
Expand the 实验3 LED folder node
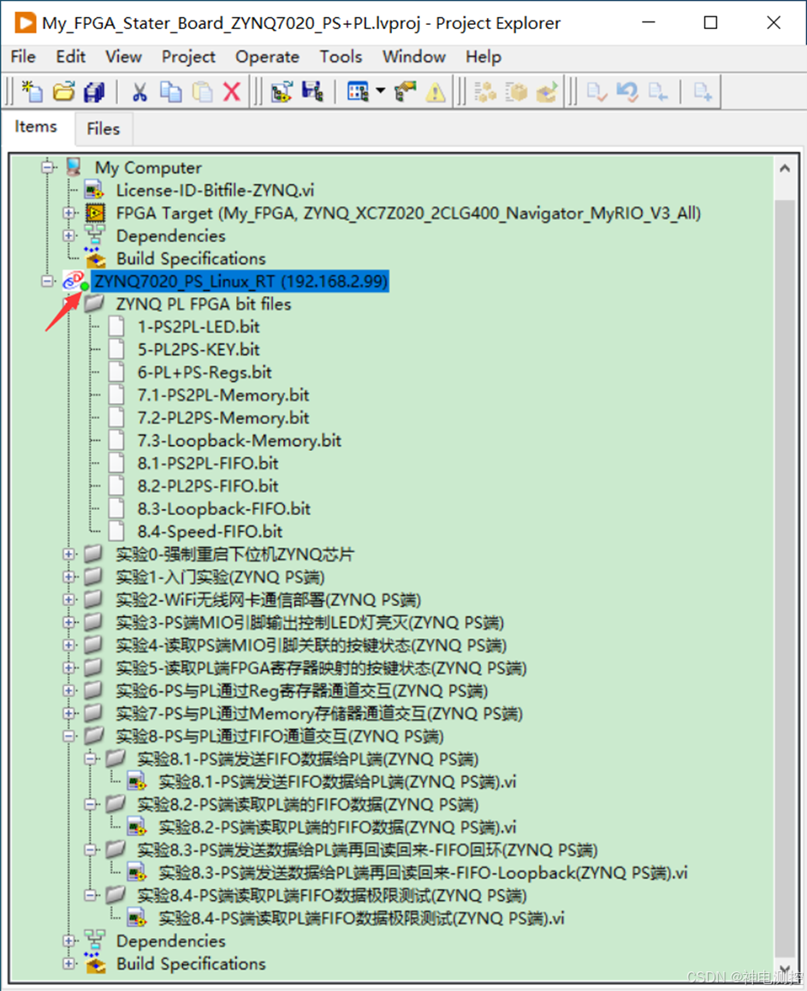(68, 622)
